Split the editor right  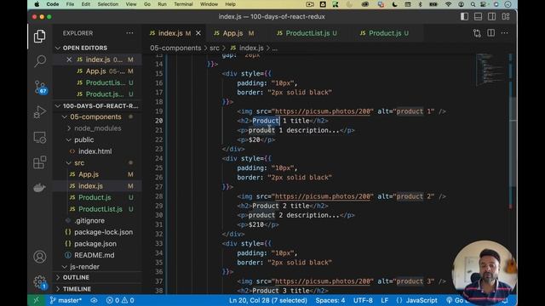[x=490, y=33]
